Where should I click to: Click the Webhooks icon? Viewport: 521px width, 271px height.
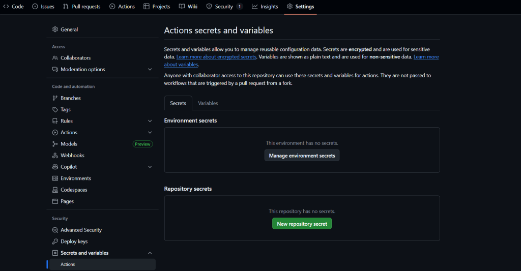[55, 156]
